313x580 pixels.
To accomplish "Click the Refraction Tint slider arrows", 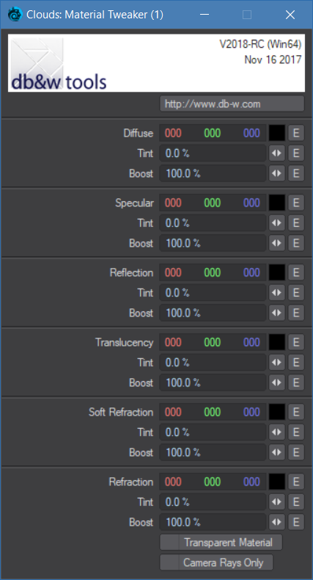I will tap(277, 502).
